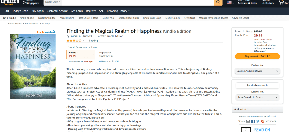Open the shopping cart icon

click(283, 3)
